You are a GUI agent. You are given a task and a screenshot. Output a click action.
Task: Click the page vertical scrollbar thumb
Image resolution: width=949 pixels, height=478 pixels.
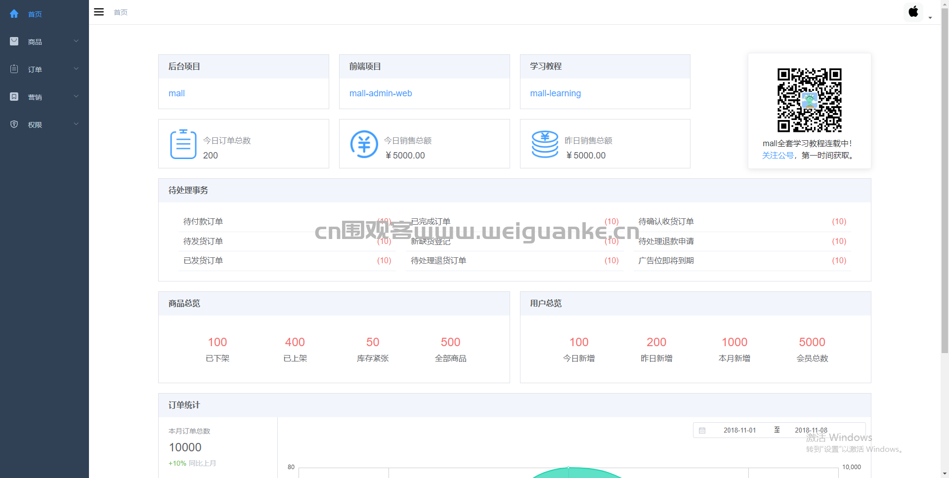pos(945,180)
